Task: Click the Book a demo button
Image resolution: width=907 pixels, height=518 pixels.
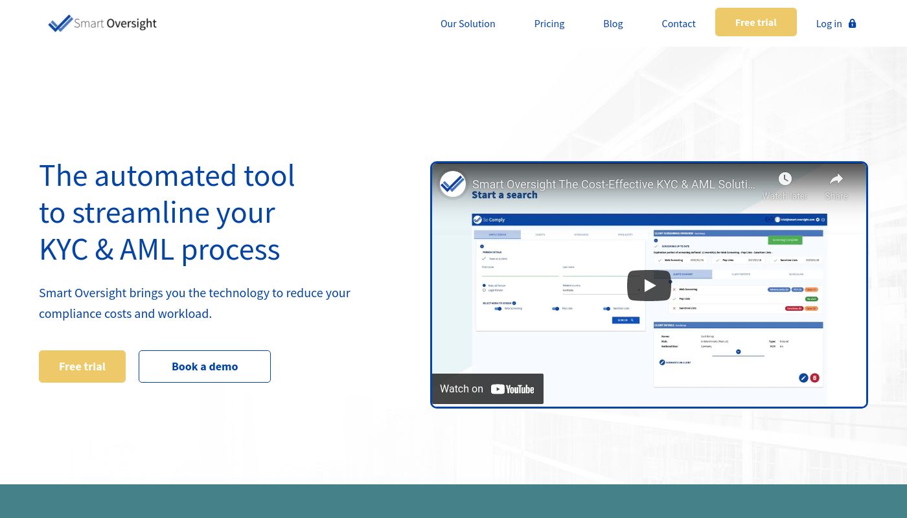Action: (205, 366)
